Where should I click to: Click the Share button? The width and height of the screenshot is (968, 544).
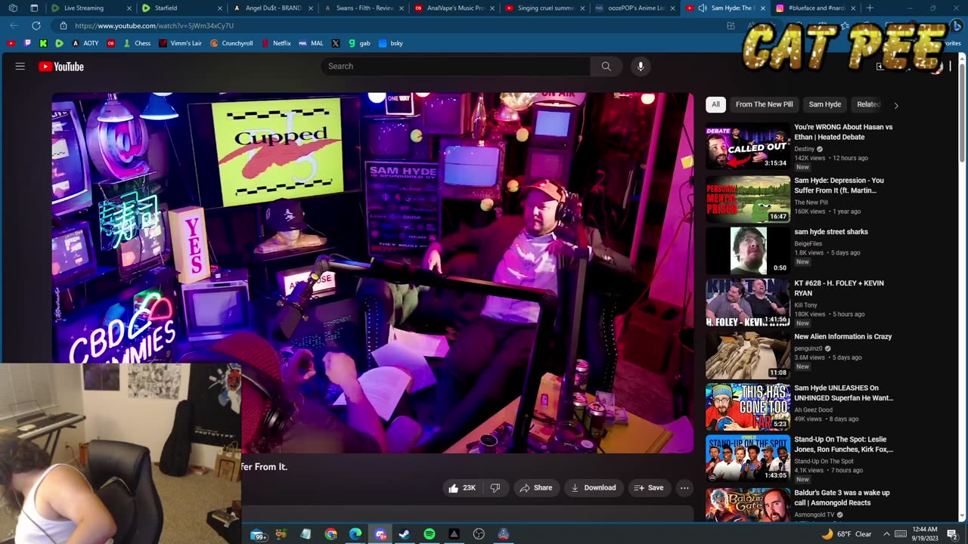coord(536,488)
